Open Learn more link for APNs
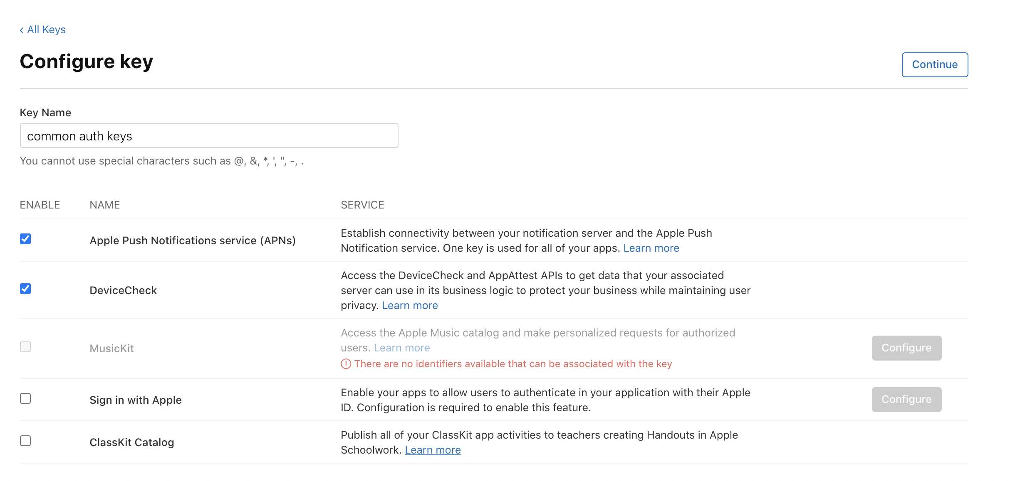This screenshot has height=481, width=1020. (x=651, y=248)
